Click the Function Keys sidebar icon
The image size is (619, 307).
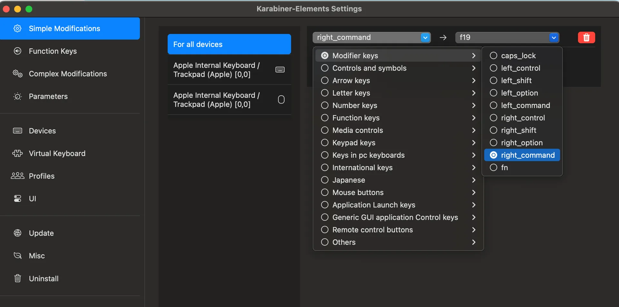17,51
